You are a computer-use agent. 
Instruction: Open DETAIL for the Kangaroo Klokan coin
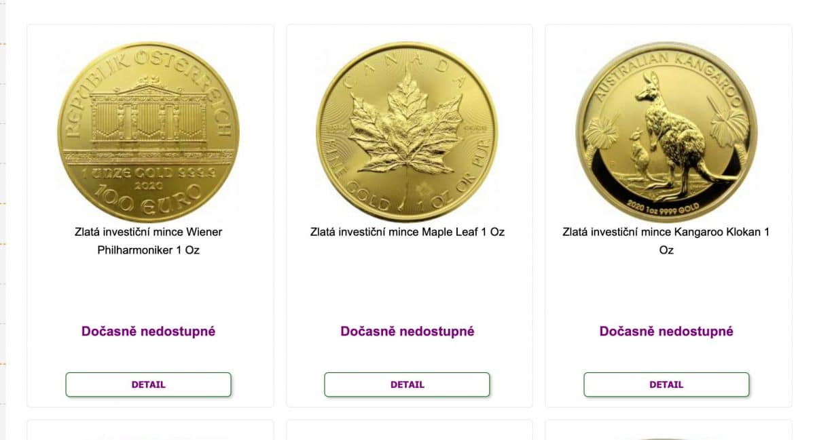[666, 384]
